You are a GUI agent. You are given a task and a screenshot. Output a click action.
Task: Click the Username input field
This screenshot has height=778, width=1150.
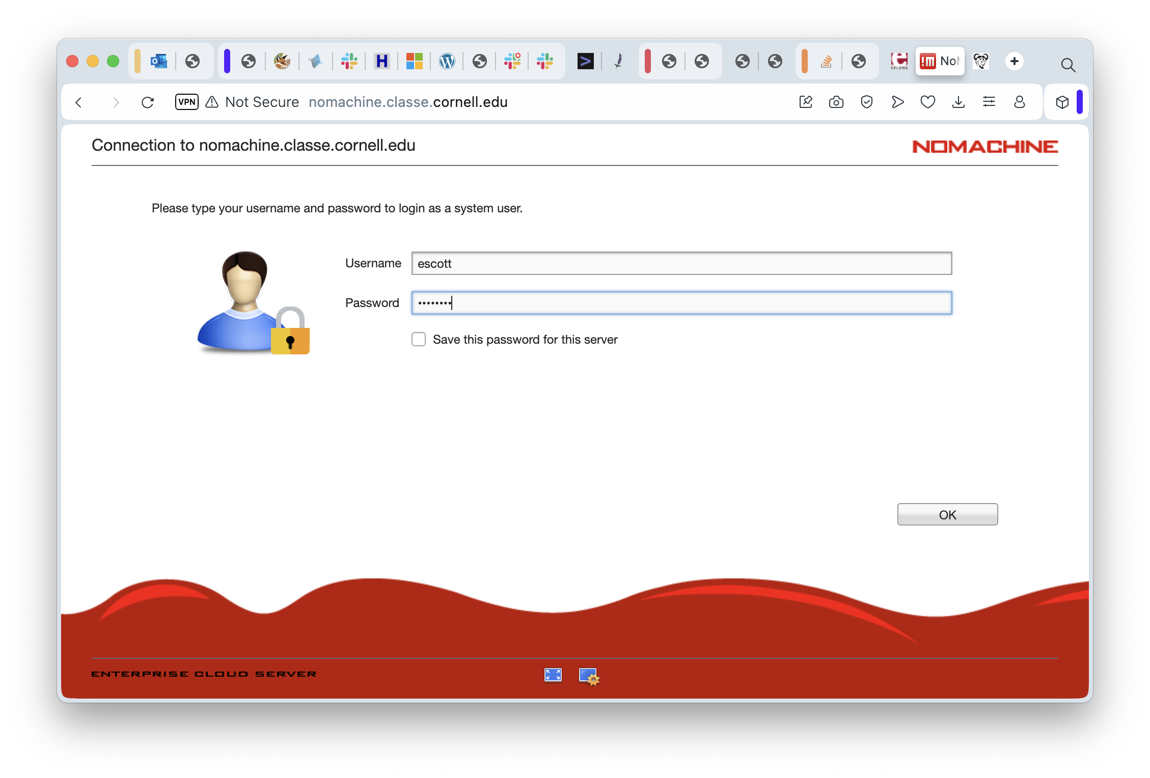pos(681,263)
